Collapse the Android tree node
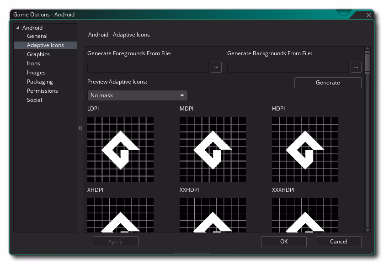Image resolution: width=384 pixels, height=264 pixels. [18, 28]
